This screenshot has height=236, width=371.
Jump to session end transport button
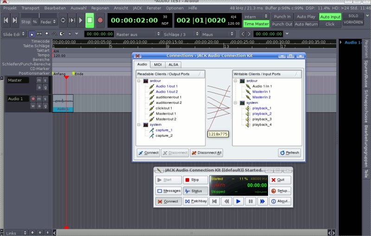[x=15, y=20]
